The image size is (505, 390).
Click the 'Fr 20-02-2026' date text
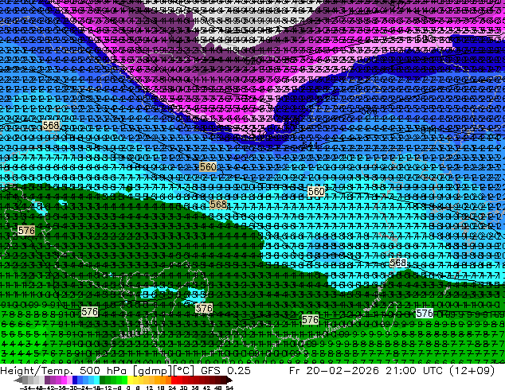pyautogui.click(x=334, y=370)
